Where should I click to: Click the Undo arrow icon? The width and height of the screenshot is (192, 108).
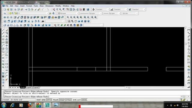click(x=43, y=9)
